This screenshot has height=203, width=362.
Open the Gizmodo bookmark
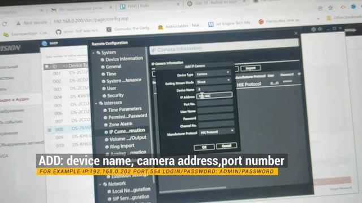[x=128, y=29]
